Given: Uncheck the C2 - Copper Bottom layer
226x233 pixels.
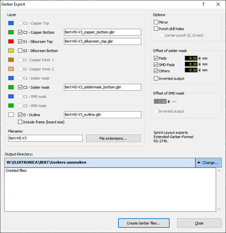Looking at the screenshot, I should (20, 32).
